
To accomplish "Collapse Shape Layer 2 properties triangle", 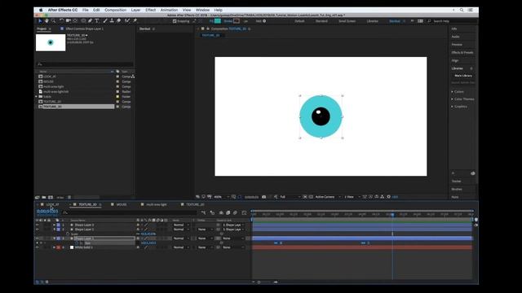I will click(55, 230).
